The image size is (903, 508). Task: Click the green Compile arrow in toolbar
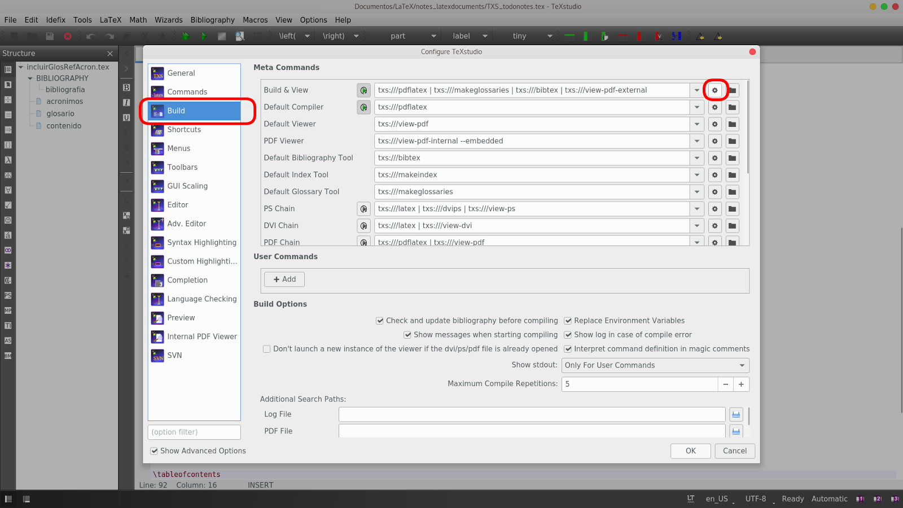click(x=204, y=36)
